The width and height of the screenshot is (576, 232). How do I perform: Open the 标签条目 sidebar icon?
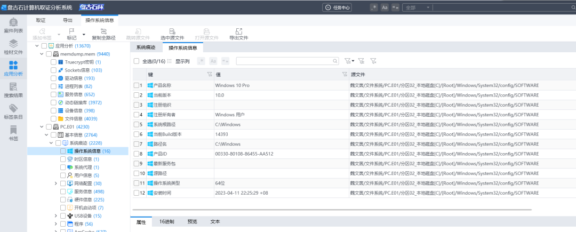(x=13, y=111)
